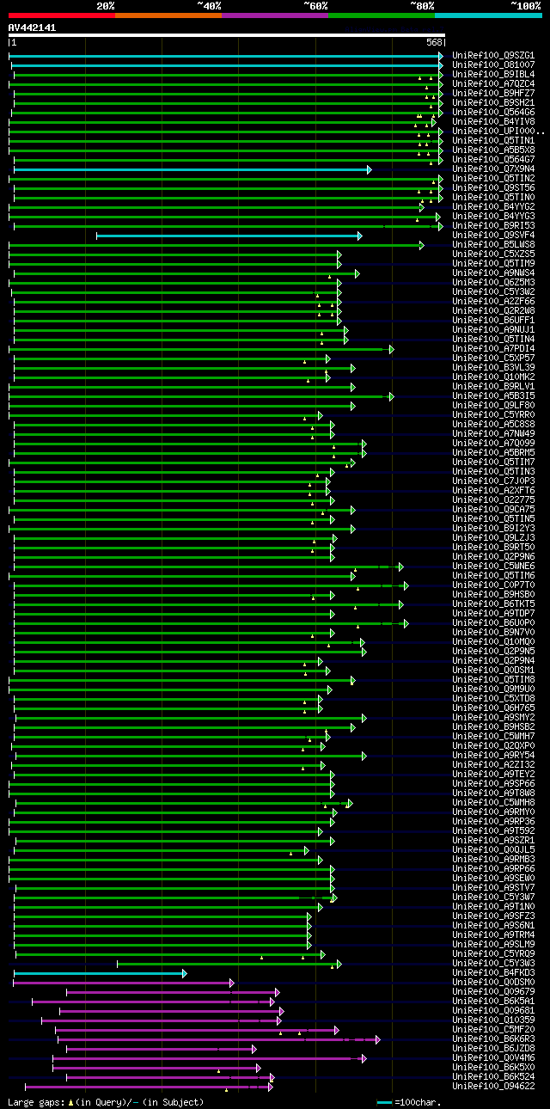The image size is (550, 1109).
Task: Select hit label UniRef100_Q9LF80
Action: pyautogui.click(x=493, y=405)
